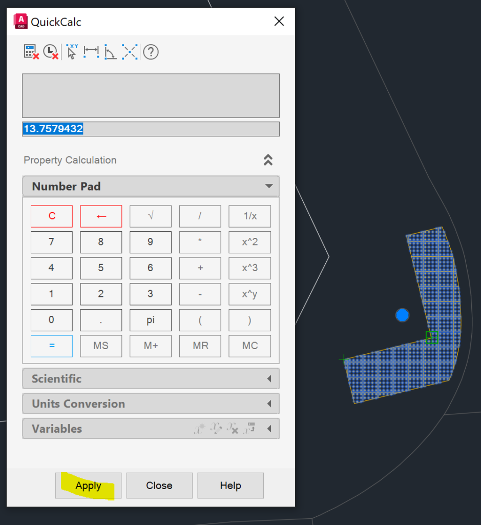Viewport: 481px width, 525px height.
Task: Click the Return Variable to Input icon
Action: tap(249, 428)
